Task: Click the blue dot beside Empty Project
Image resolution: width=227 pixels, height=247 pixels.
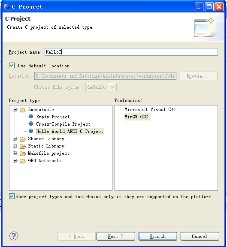Action: coord(31,116)
